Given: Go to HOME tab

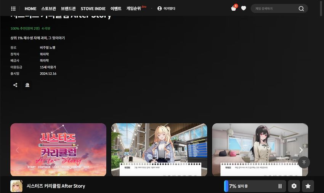Looking at the screenshot, I should 30,9.
